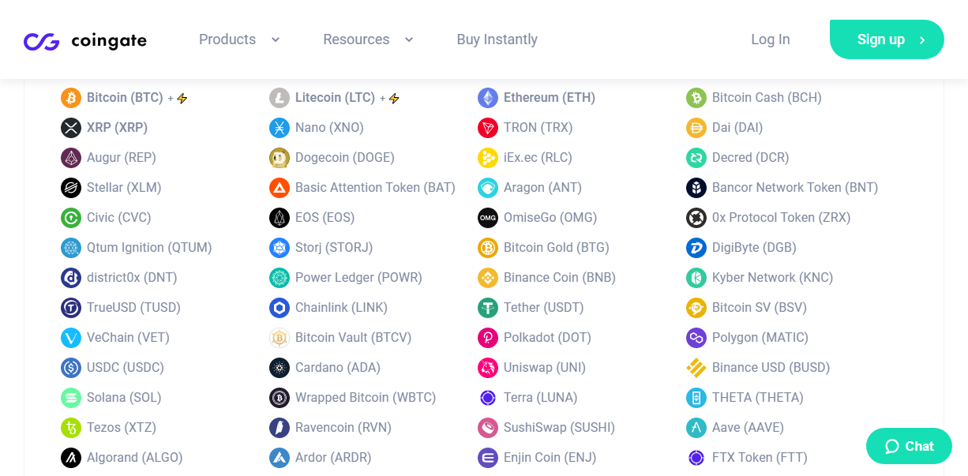Click the Log In link
This screenshot has width=968, height=476.
(770, 39)
